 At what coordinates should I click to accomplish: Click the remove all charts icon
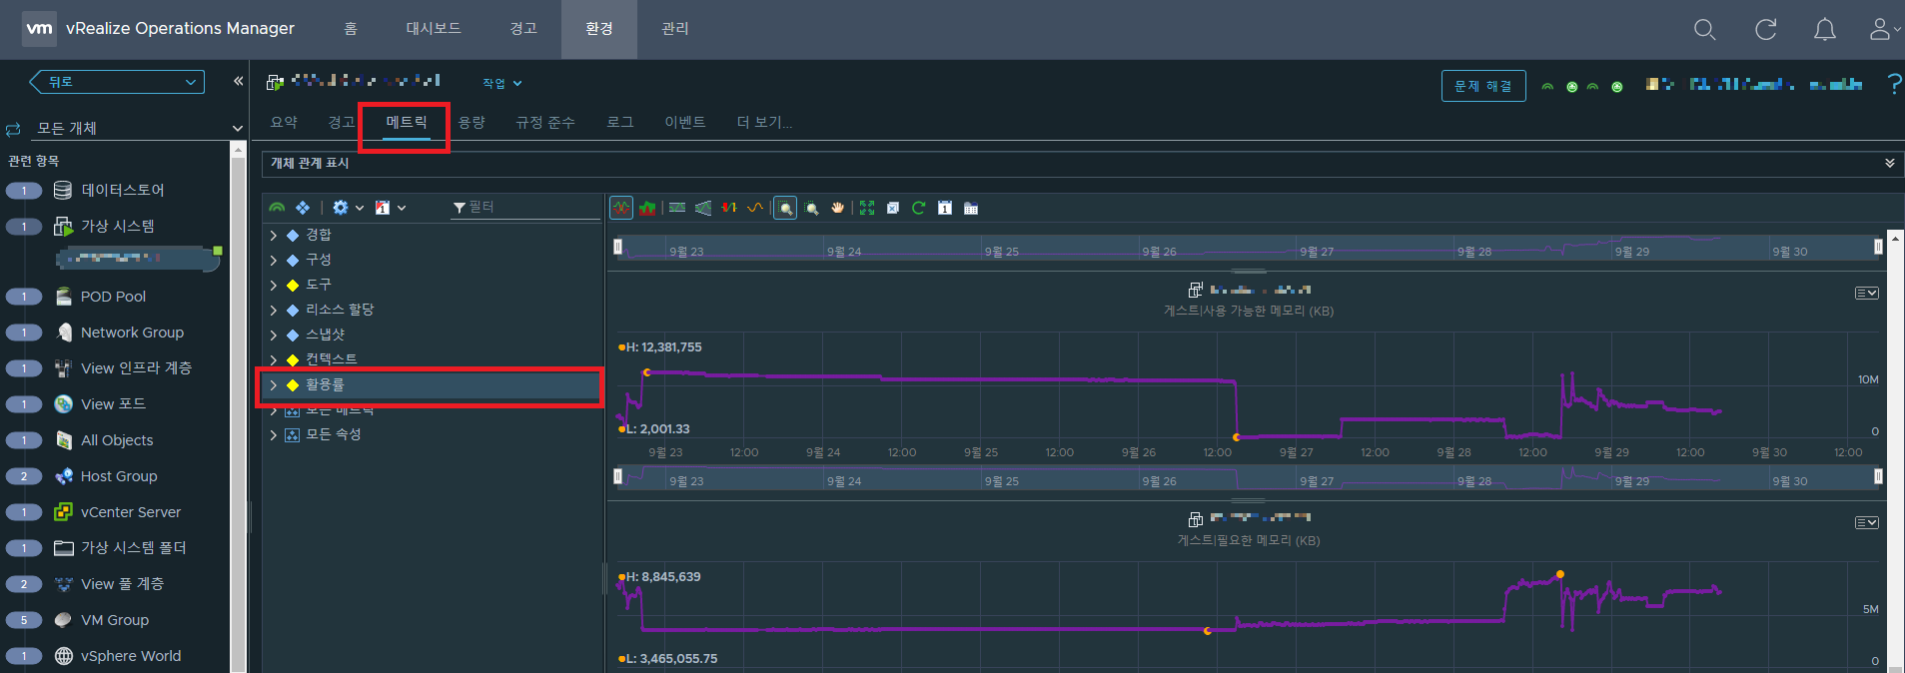pyautogui.click(x=893, y=208)
